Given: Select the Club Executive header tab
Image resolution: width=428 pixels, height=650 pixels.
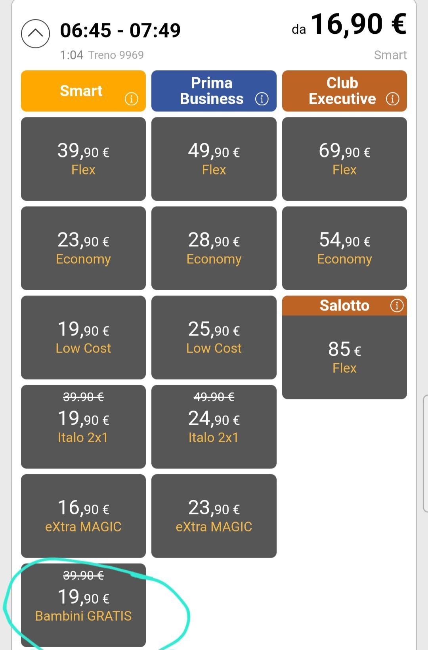Looking at the screenshot, I should [x=342, y=91].
